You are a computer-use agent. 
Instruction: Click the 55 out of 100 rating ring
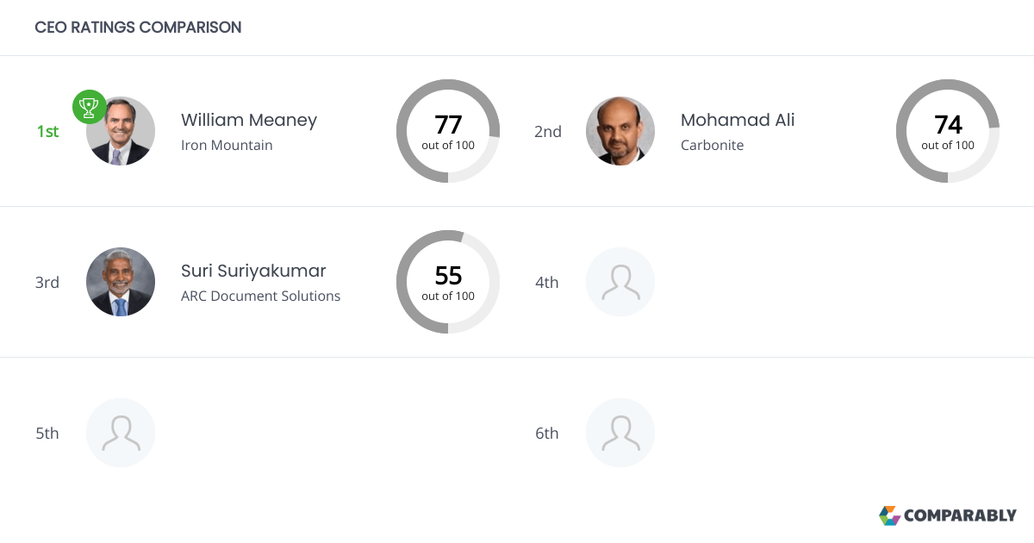(x=448, y=282)
